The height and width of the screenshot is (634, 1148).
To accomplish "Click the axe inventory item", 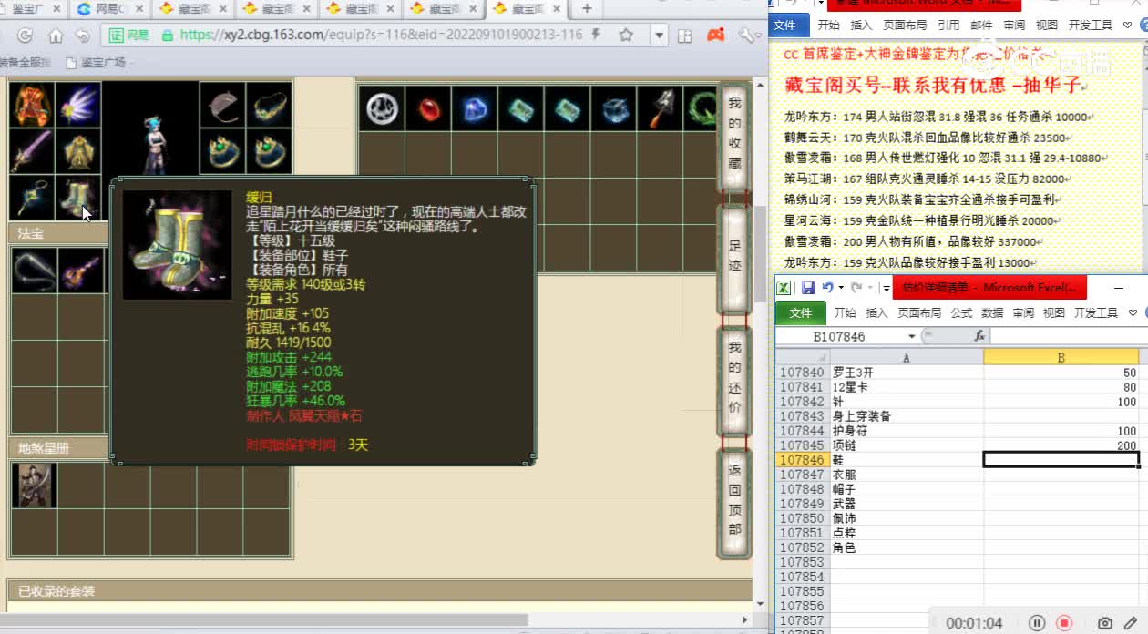I will pyautogui.click(x=661, y=109).
